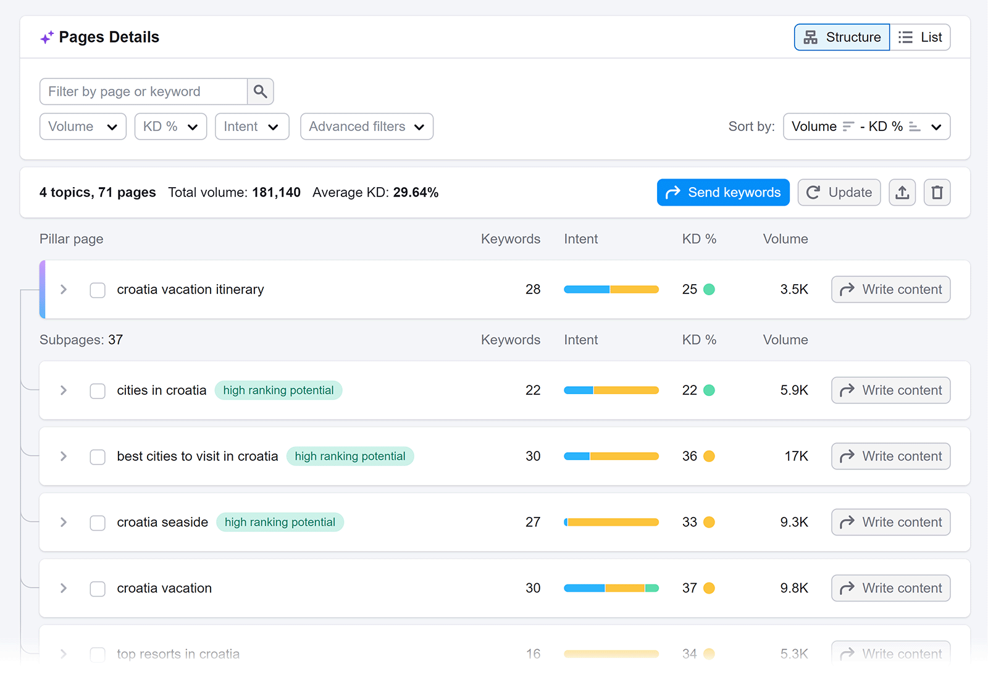Click Write content for croatia vacation itinerary
Viewport: 988px width, 677px height.
point(890,290)
